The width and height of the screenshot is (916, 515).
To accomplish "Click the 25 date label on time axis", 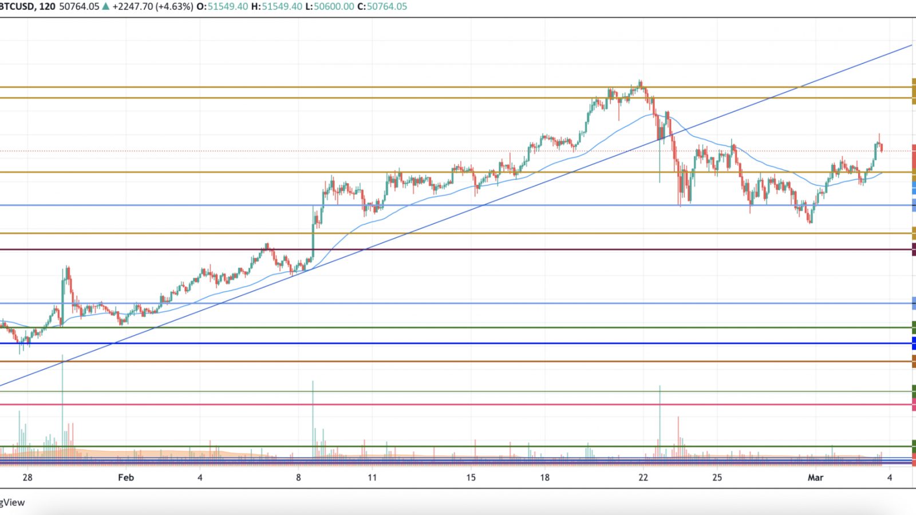I will pyautogui.click(x=717, y=477).
